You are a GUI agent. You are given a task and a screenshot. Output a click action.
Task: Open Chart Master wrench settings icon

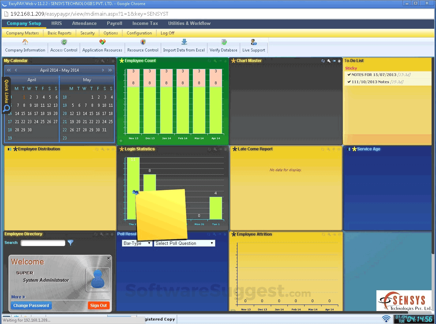(x=328, y=61)
